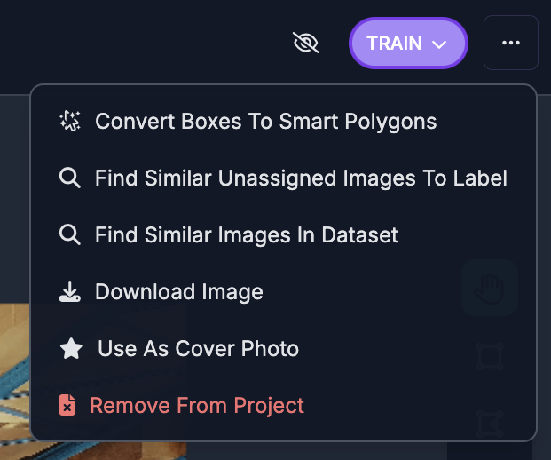This screenshot has height=460, width=551.
Task: Click the TRAIN button label
Action: (x=394, y=43)
